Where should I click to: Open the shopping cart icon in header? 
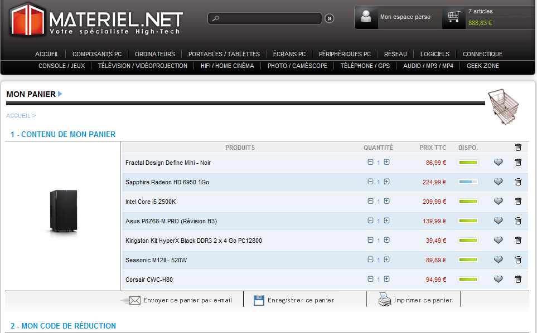(453, 17)
